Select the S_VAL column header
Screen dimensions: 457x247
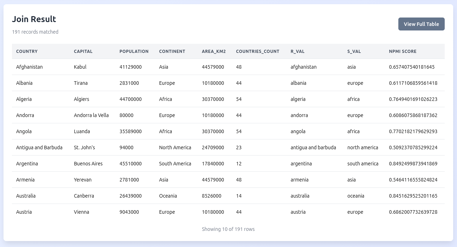click(354, 52)
